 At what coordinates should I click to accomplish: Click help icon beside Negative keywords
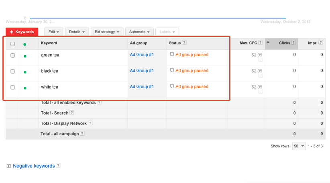pos(58,166)
